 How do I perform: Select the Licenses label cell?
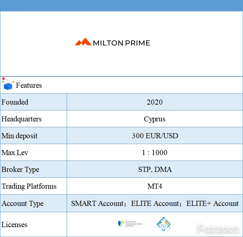coord(34,225)
